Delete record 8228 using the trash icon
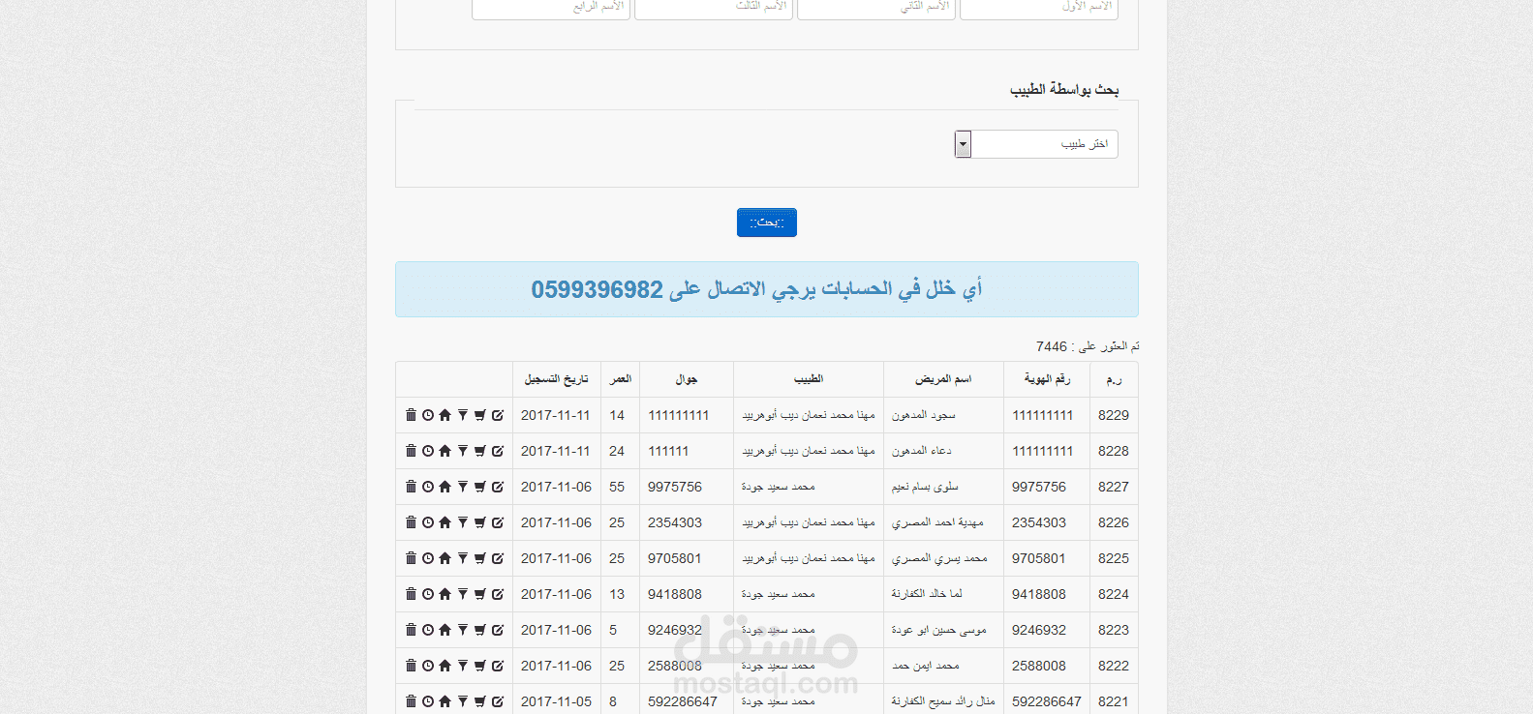The image size is (1533, 714). (x=411, y=451)
